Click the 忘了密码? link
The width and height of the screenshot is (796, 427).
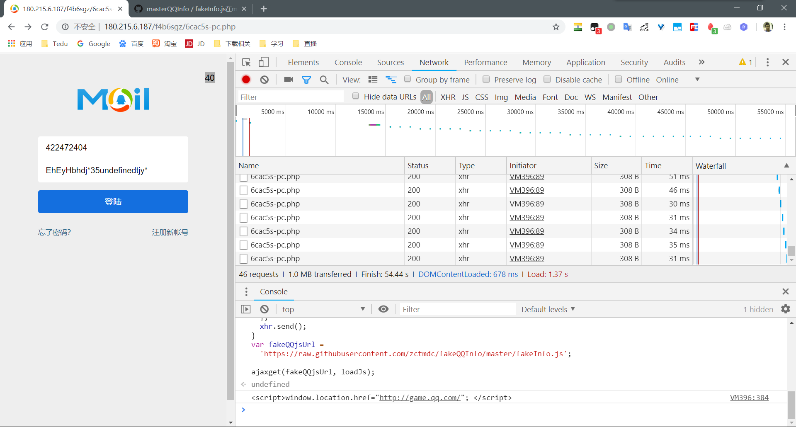pyautogui.click(x=54, y=232)
